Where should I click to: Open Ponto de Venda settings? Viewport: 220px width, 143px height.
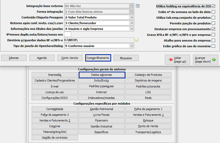(x=148, y=126)
